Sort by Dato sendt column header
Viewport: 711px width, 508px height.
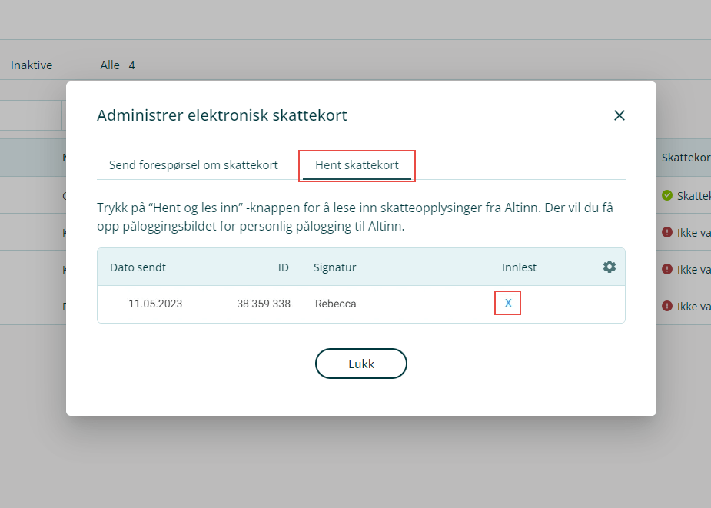pos(138,267)
